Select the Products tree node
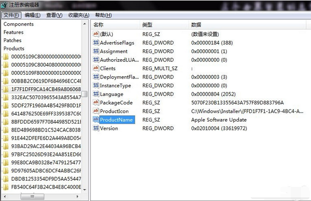The image size is (311, 201). pos(14,48)
